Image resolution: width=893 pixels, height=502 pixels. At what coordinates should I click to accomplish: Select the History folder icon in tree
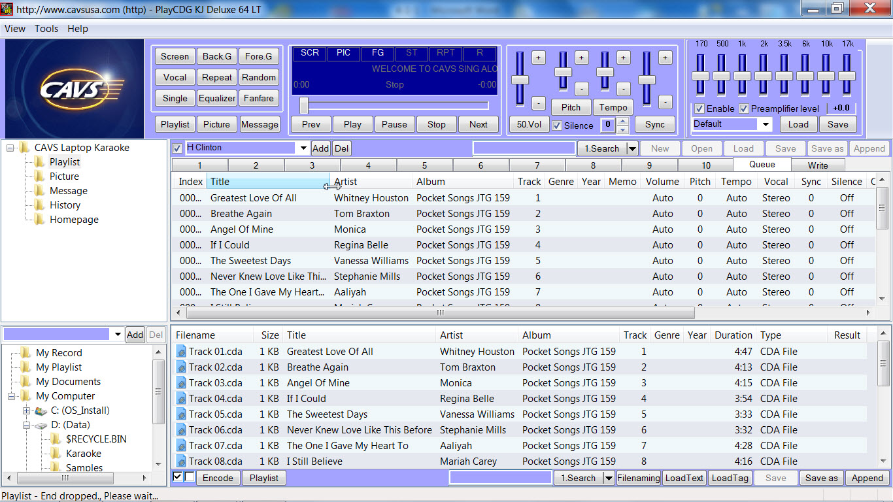coord(40,205)
